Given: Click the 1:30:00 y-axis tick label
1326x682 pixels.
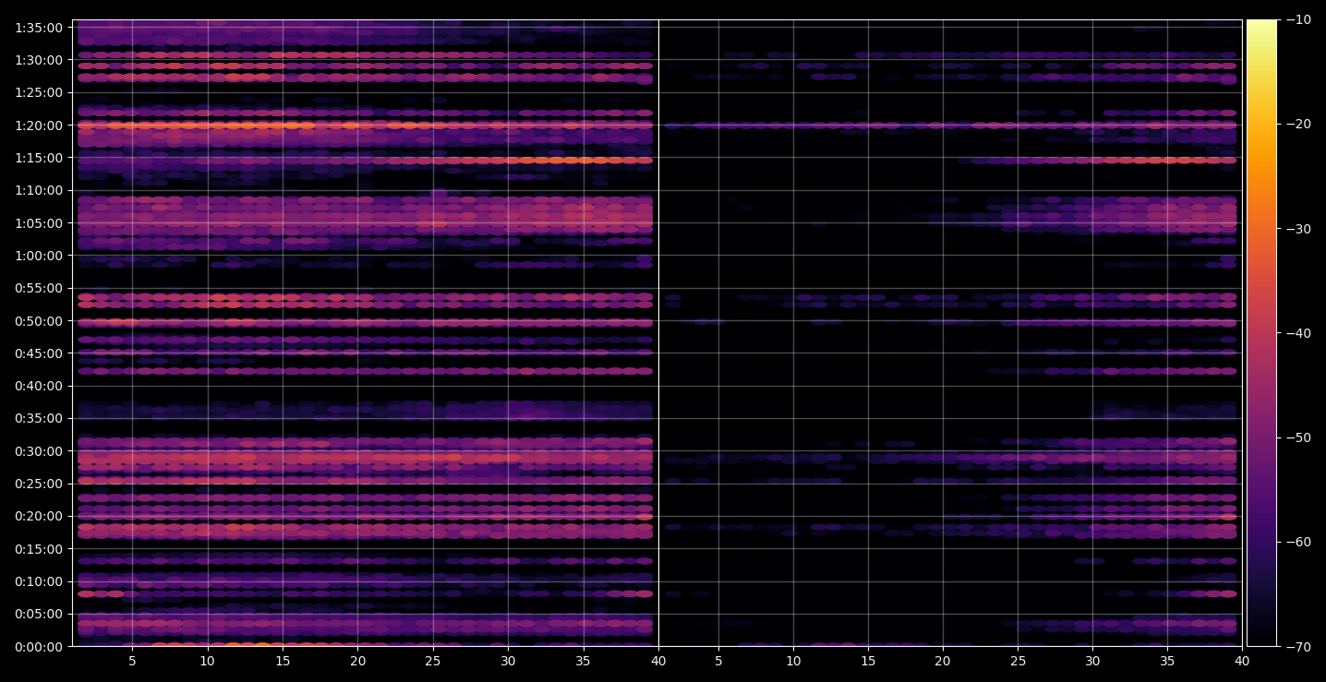Looking at the screenshot, I should [x=39, y=60].
